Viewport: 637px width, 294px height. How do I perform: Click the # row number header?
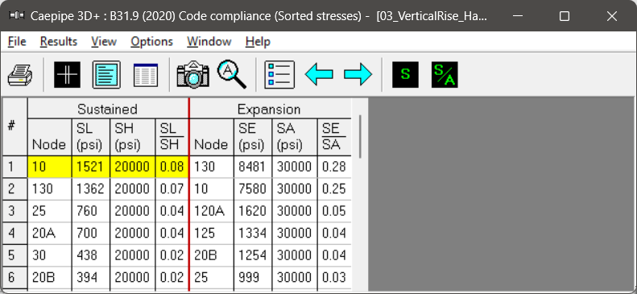tap(14, 126)
